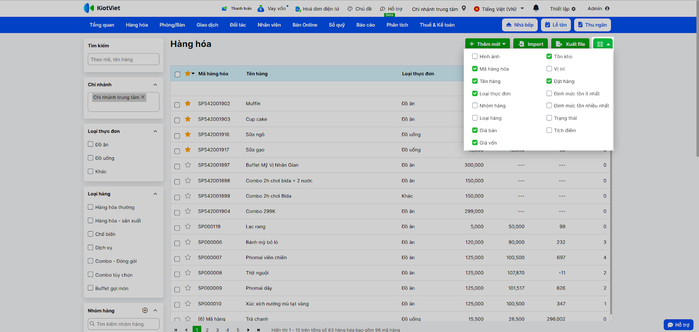
Task: Click the Xuất file button
Action: click(571, 44)
